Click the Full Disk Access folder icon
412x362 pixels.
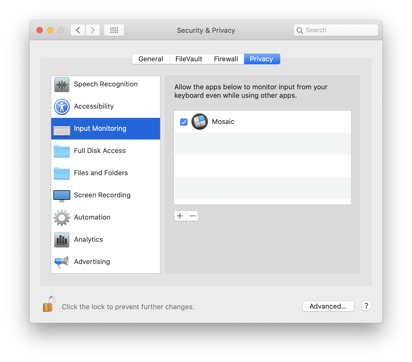(62, 151)
